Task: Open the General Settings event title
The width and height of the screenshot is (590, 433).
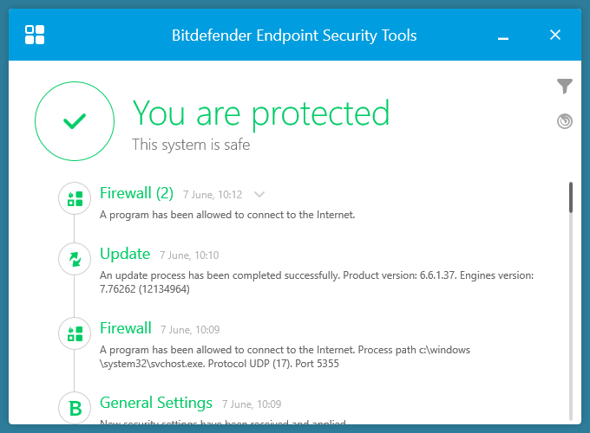Action: pyautogui.click(x=156, y=403)
